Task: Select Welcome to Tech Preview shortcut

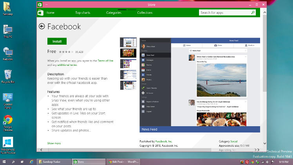Action: click(x=8, y=145)
